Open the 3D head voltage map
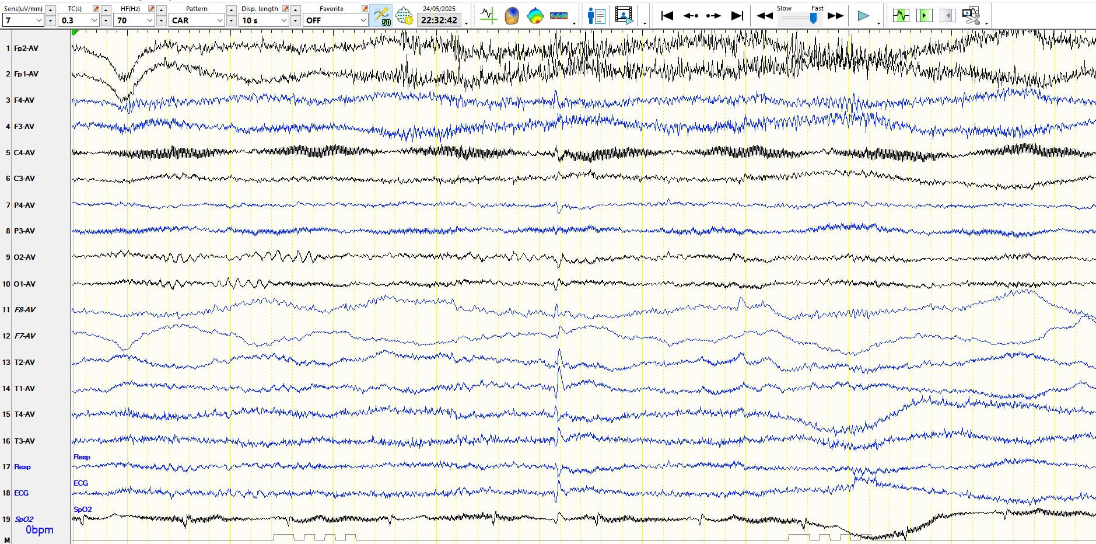Screen dimensions: 1096x544 512,16
